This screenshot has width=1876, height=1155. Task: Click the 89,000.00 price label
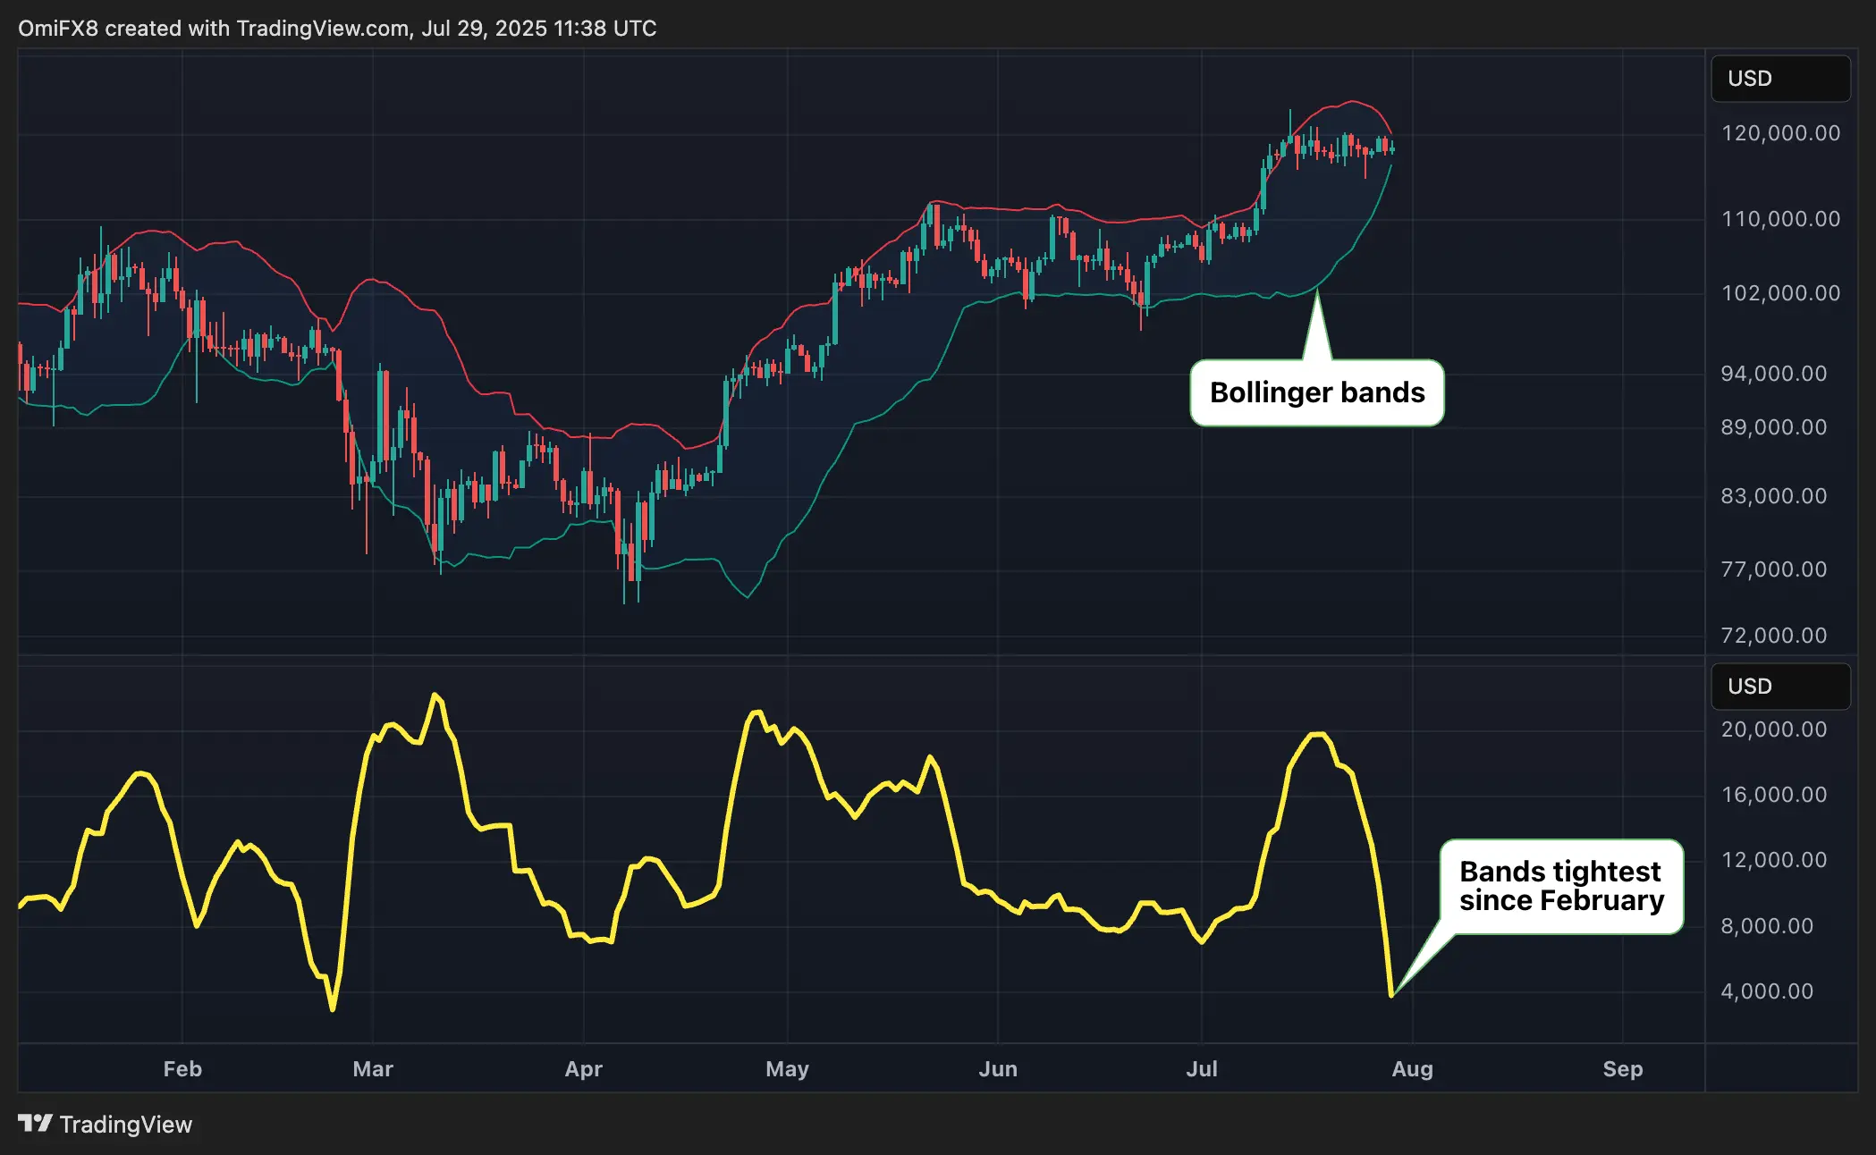(x=1774, y=427)
